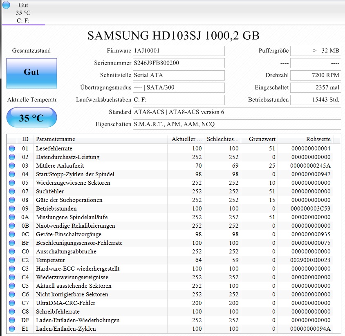This screenshot has height=336, width=345.
Task: Click the Puffergröße value >= 32 MB
Action: click(x=316, y=51)
